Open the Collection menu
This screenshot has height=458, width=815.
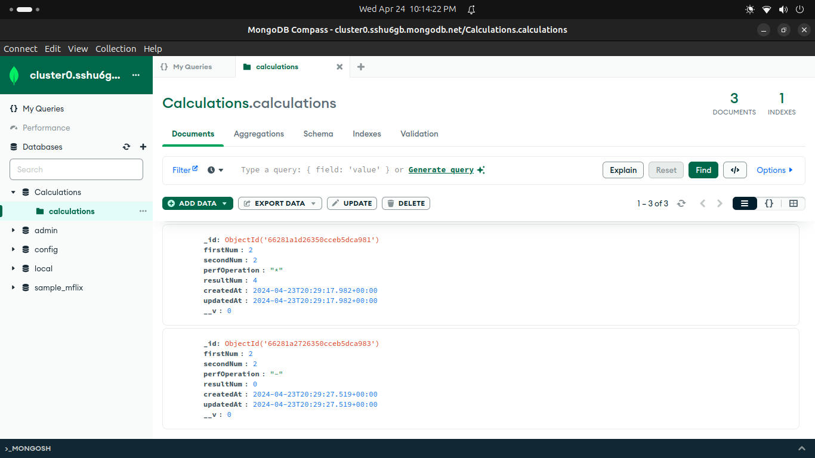(116, 49)
